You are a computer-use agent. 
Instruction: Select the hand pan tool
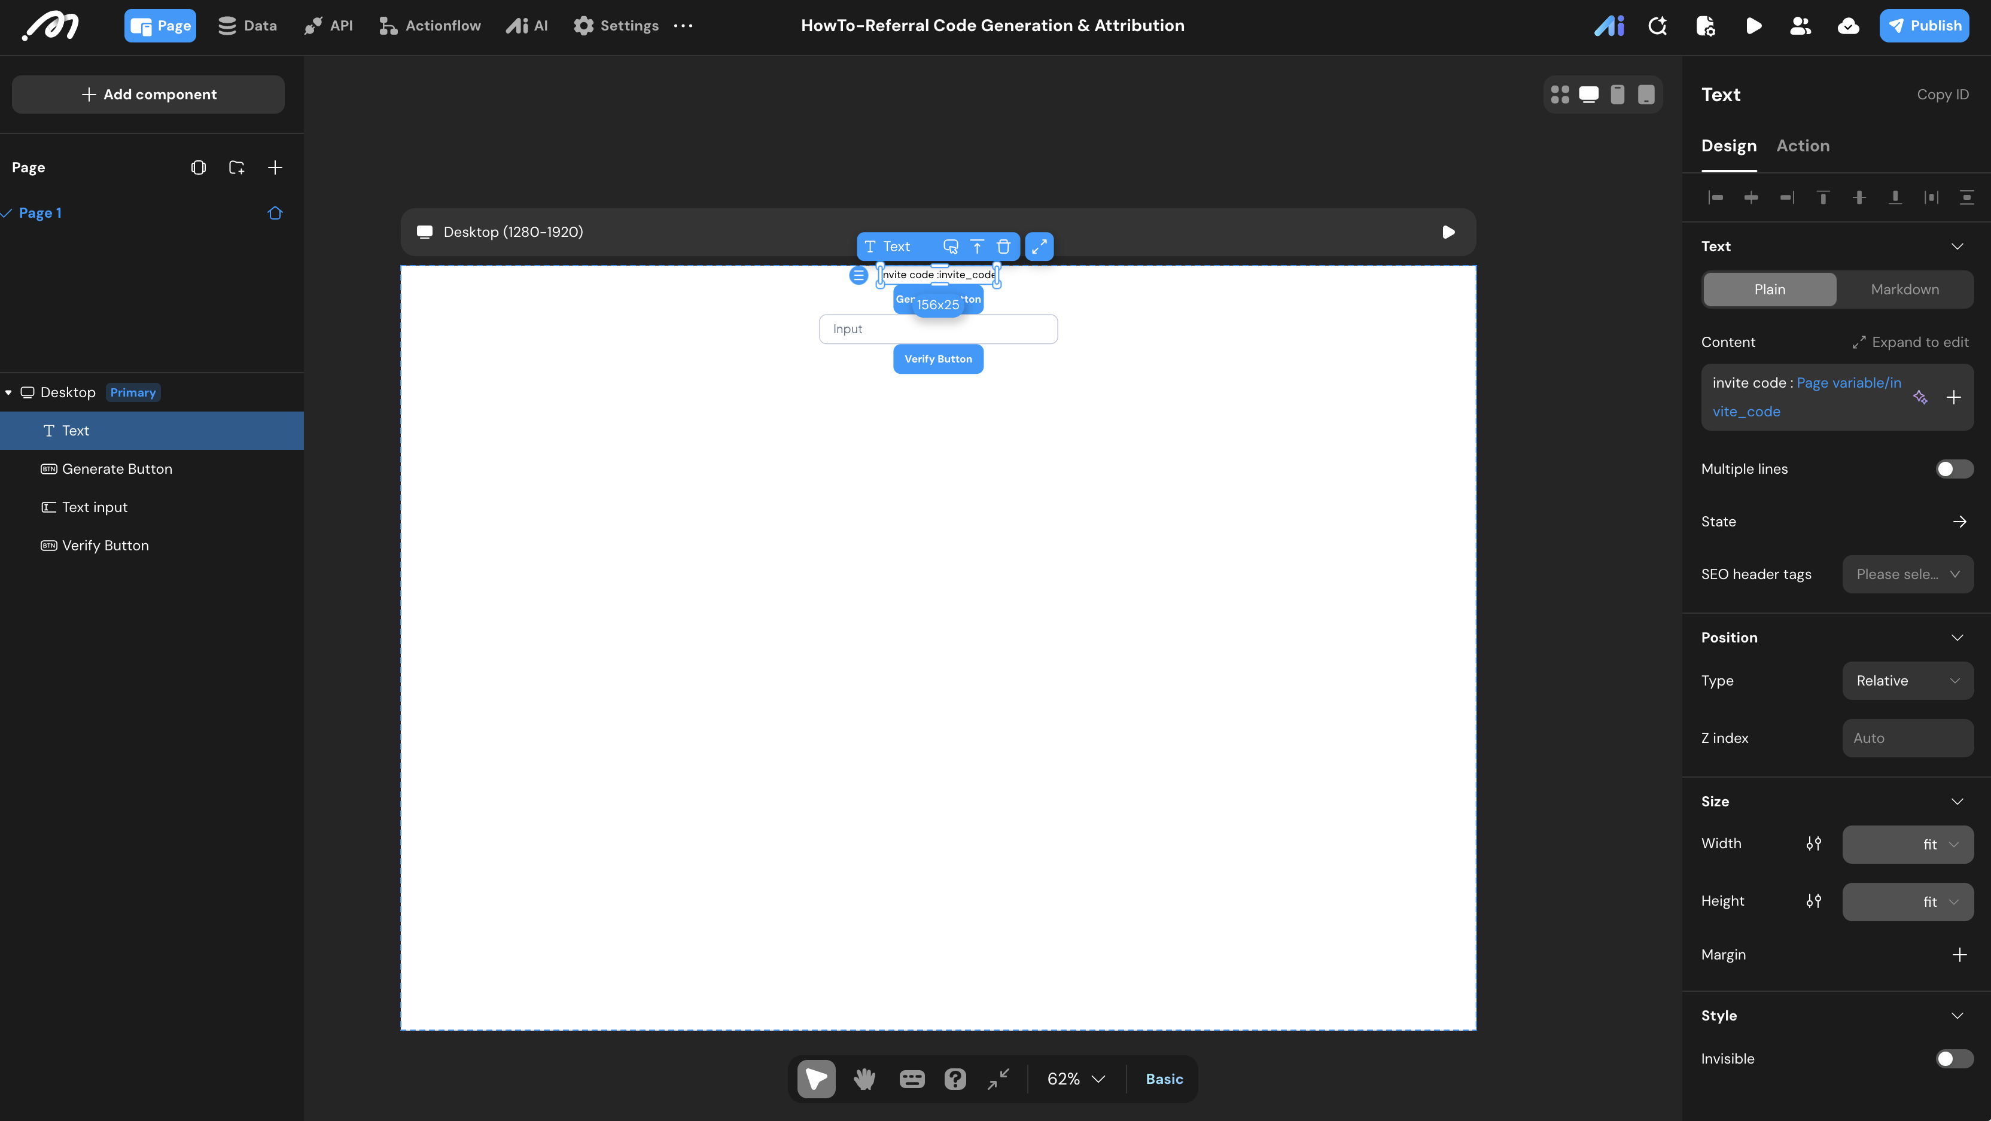tap(864, 1079)
